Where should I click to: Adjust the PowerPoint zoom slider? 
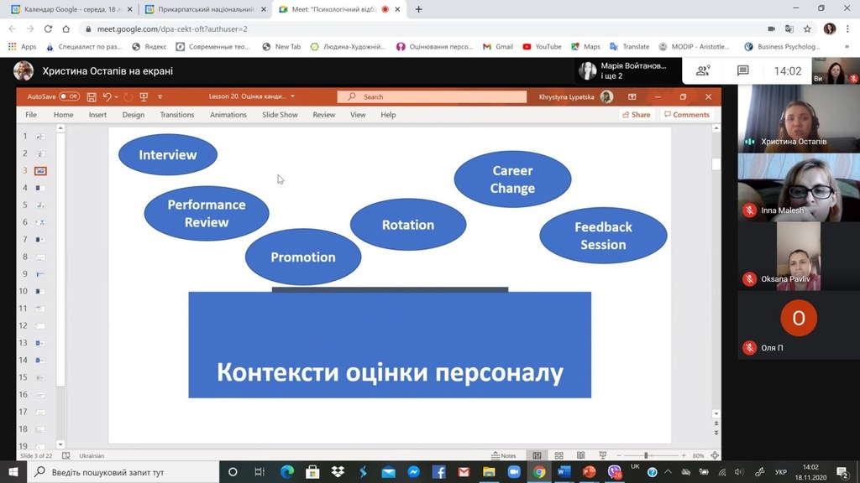tap(646, 455)
